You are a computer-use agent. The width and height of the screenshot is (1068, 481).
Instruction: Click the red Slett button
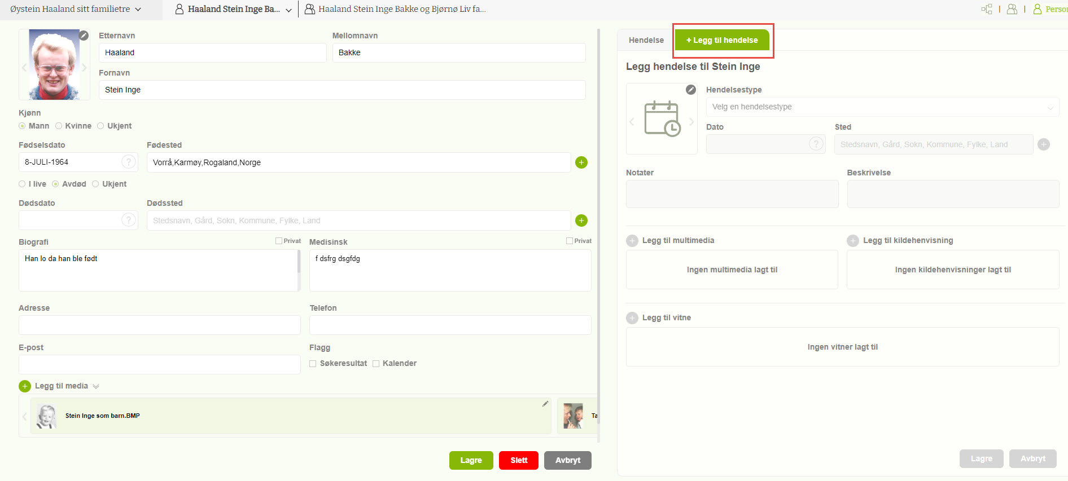[518, 460]
